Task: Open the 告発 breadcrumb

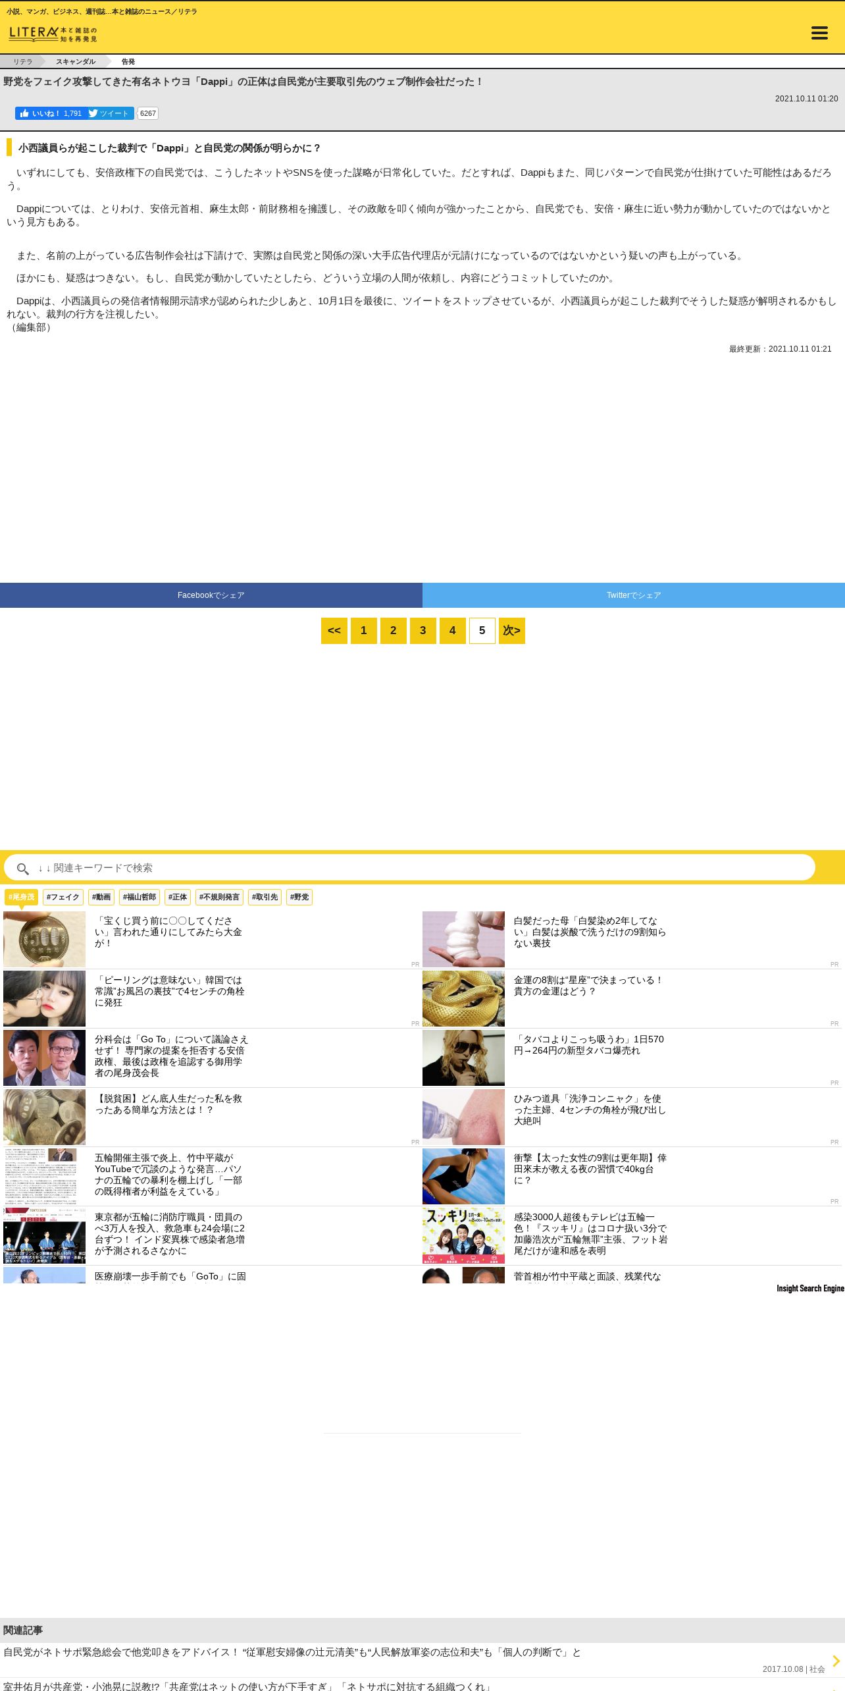Action: [128, 61]
